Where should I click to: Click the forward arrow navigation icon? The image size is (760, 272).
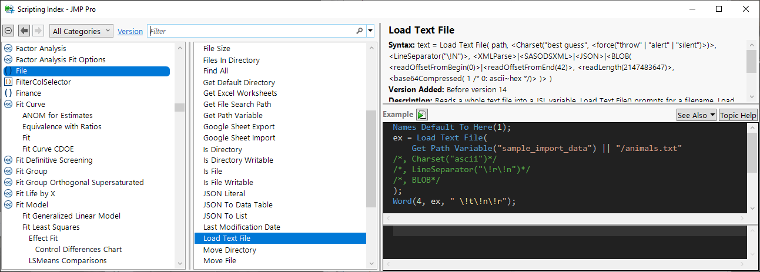point(38,31)
